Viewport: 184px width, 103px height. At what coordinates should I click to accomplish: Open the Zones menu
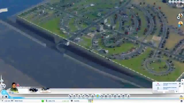[x=74, y=96]
